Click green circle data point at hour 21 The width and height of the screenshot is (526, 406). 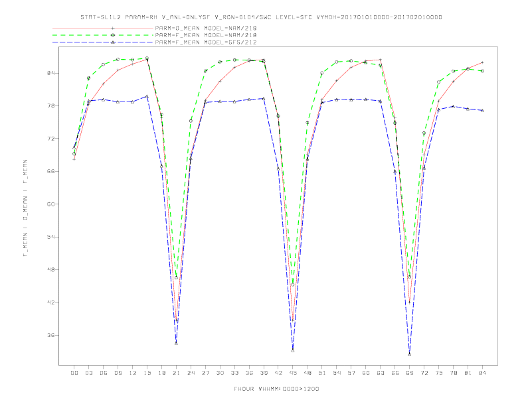pos(176,278)
